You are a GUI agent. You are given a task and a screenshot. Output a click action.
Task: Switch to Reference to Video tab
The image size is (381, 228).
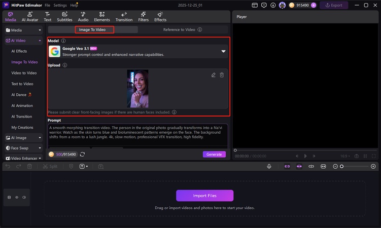point(179,29)
